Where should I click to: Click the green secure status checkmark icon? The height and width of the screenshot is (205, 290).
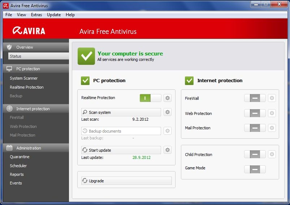coord(86,56)
